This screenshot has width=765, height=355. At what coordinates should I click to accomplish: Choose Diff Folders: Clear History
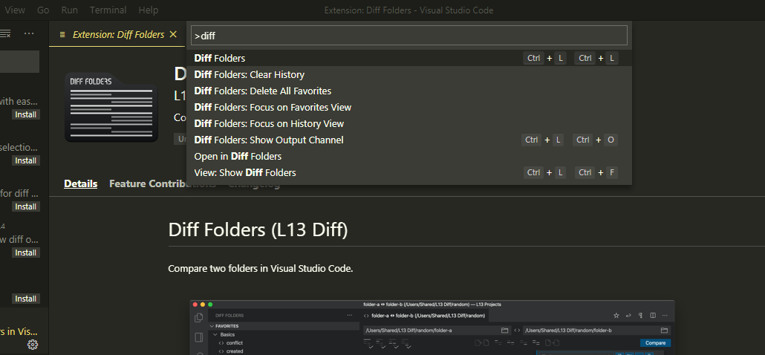pyautogui.click(x=408, y=74)
